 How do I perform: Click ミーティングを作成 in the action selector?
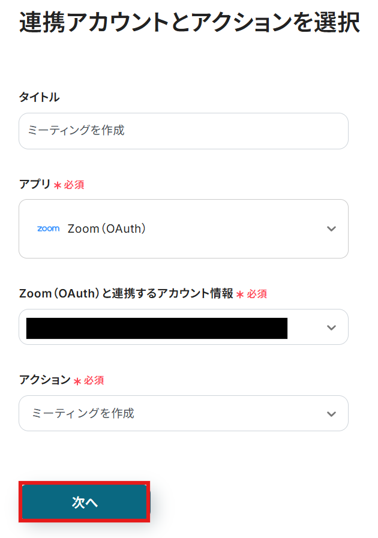pyautogui.click(x=83, y=413)
